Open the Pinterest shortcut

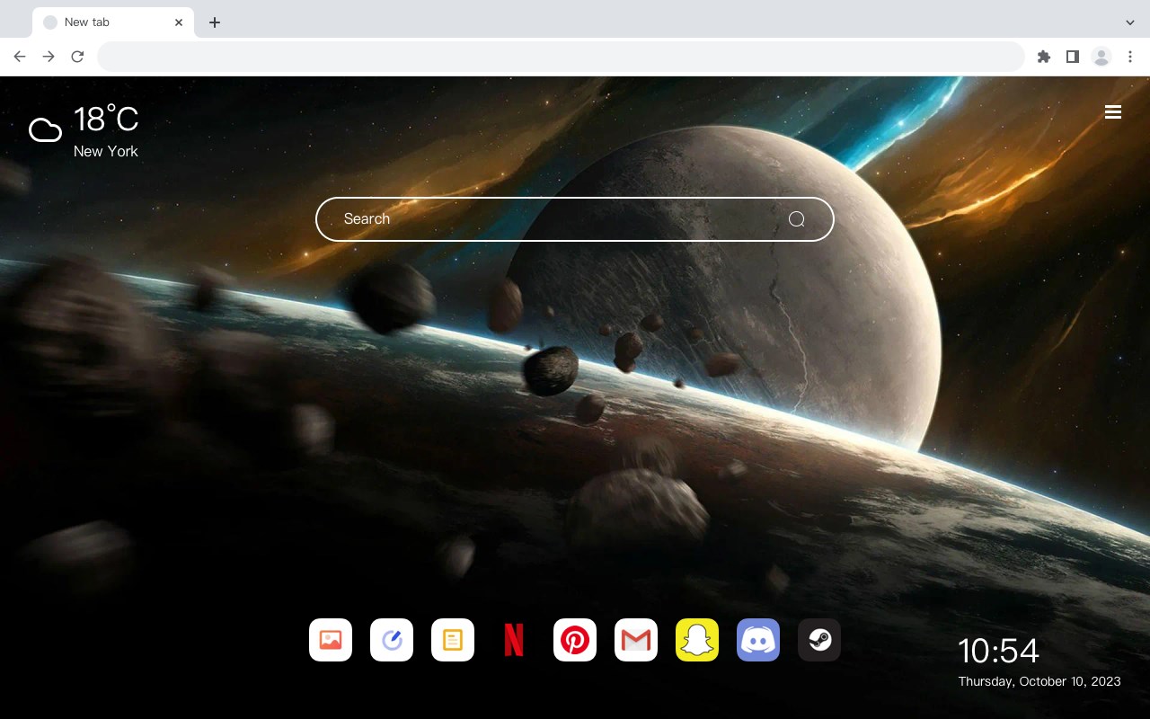point(575,640)
